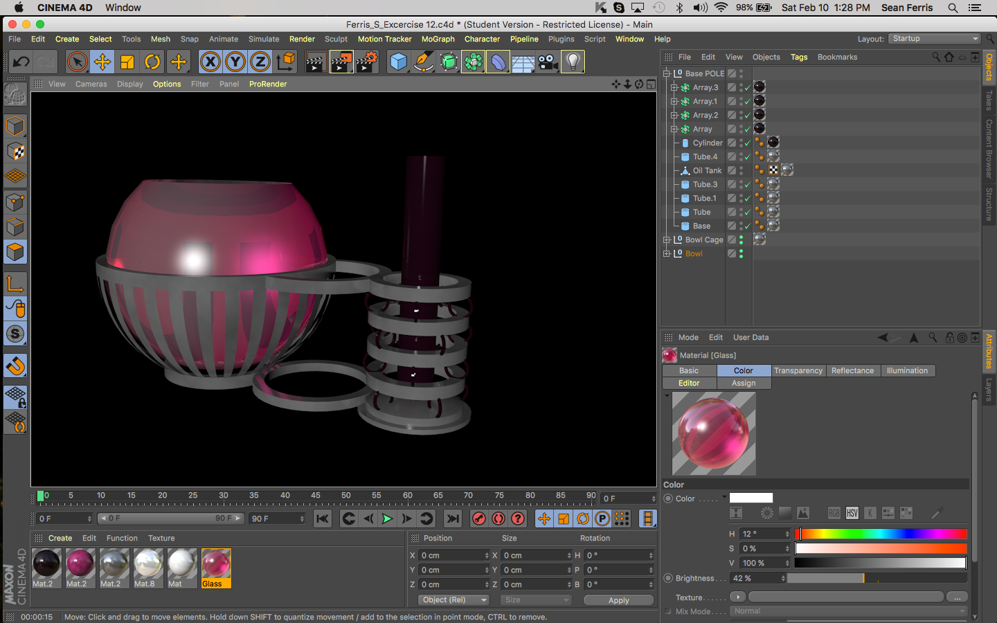
Task: Click the Scale tool icon
Action: (x=127, y=62)
